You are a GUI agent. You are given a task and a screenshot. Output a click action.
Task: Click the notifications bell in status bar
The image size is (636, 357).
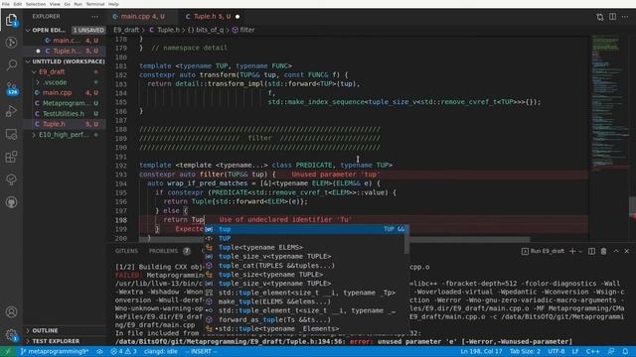tap(625, 351)
